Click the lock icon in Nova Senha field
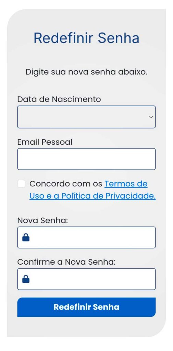 [26, 238]
